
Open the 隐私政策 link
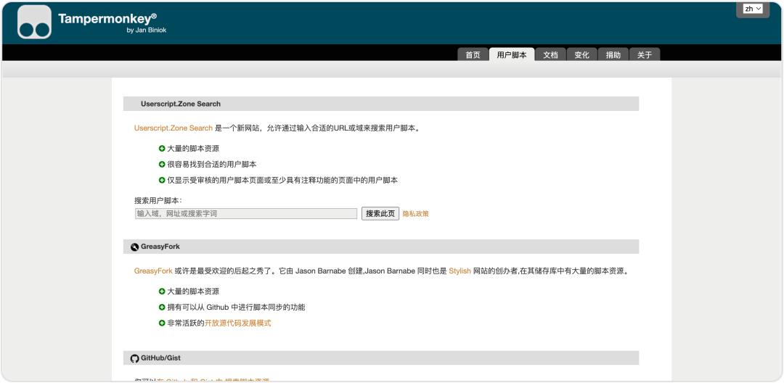tap(415, 214)
